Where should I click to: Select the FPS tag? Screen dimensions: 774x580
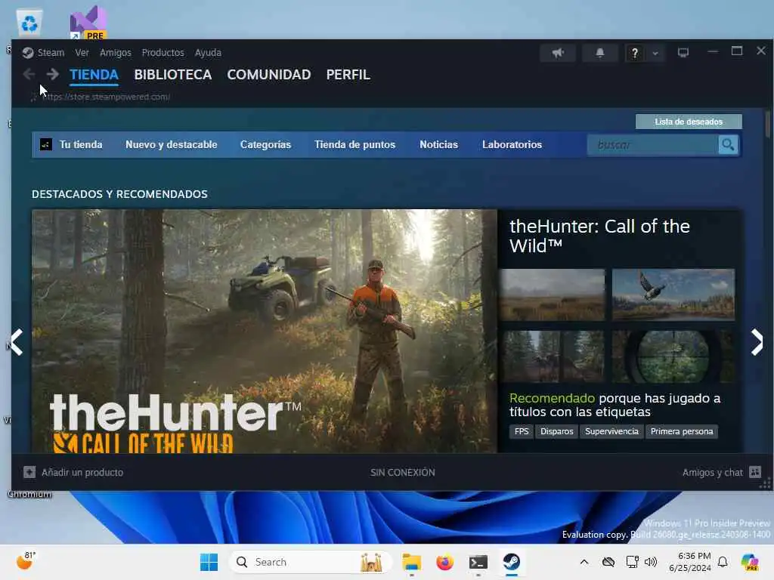pyautogui.click(x=522, y=431)
